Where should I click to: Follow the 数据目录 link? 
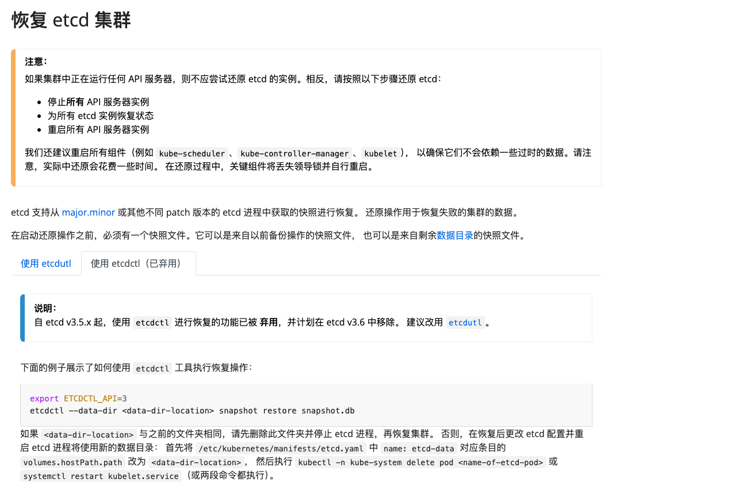[x=454, y=235]
